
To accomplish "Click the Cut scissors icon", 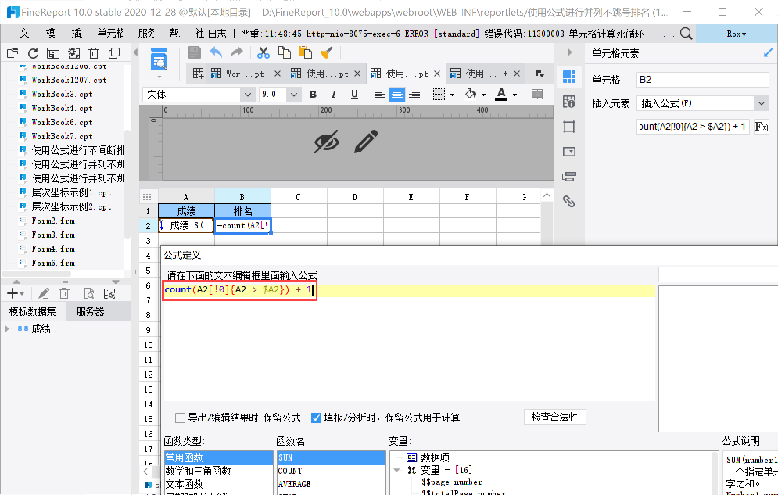I will click(264, 52).
